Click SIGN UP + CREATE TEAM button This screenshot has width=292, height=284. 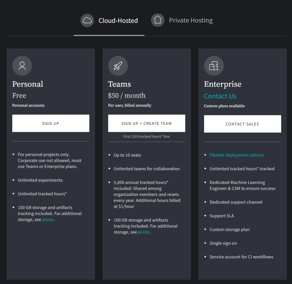[x=146, y=123]
